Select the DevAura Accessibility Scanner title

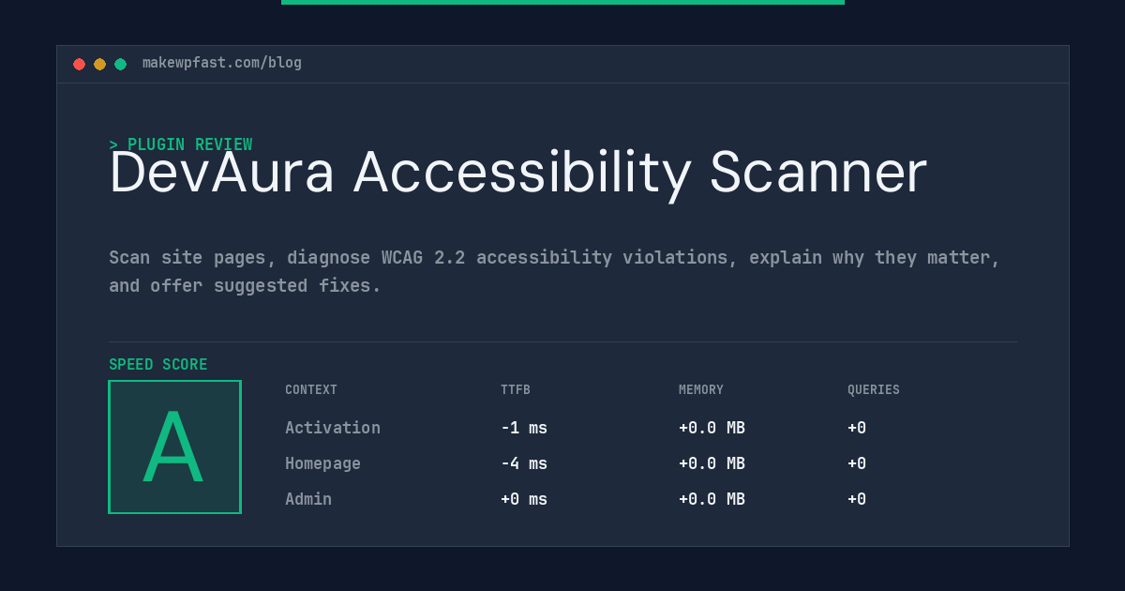[x=517, y=174]
